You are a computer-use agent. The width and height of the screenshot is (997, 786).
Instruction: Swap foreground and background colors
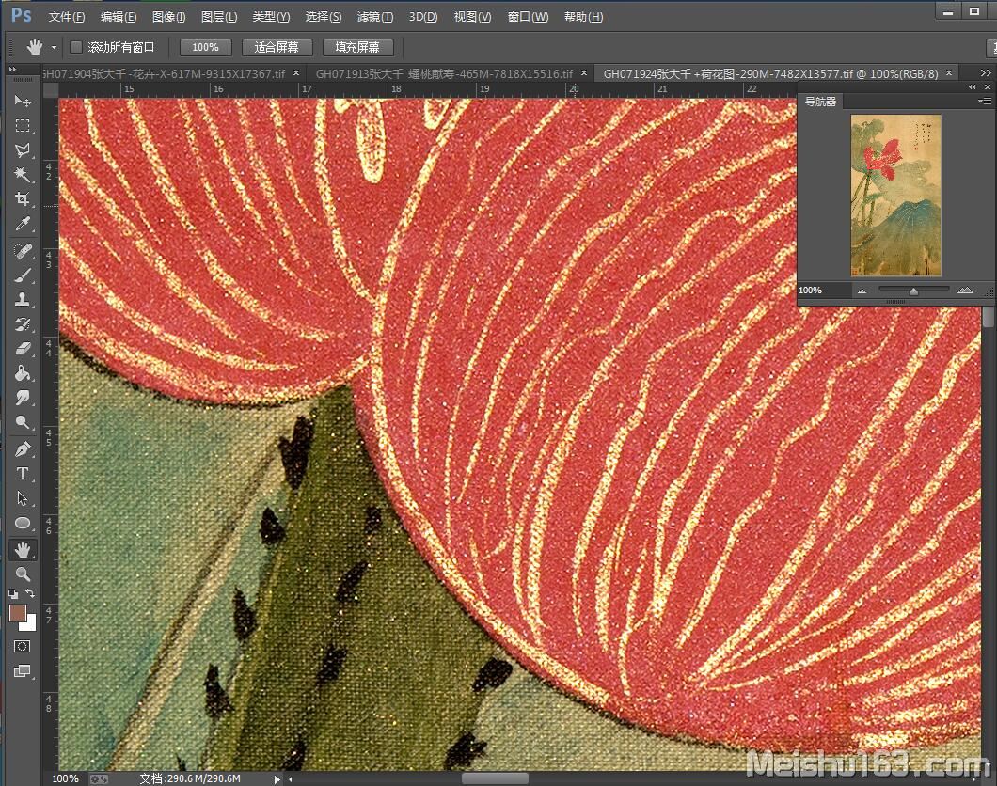click(30, 593)
